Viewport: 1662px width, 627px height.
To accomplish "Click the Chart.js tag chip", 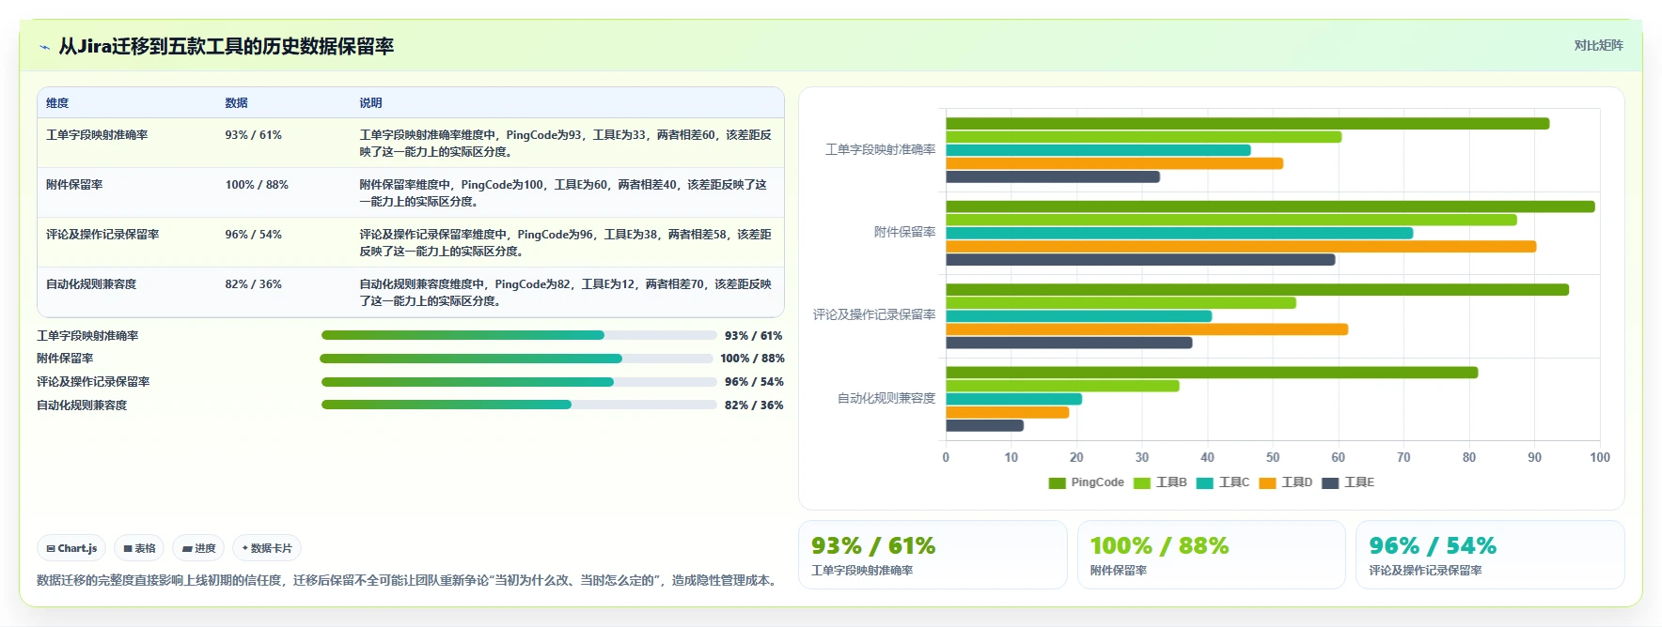I will click(72, 548).
